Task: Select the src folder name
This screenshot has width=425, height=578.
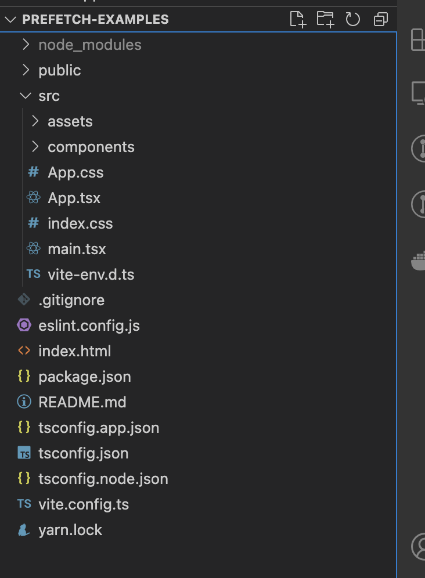Action: (49, 96)
